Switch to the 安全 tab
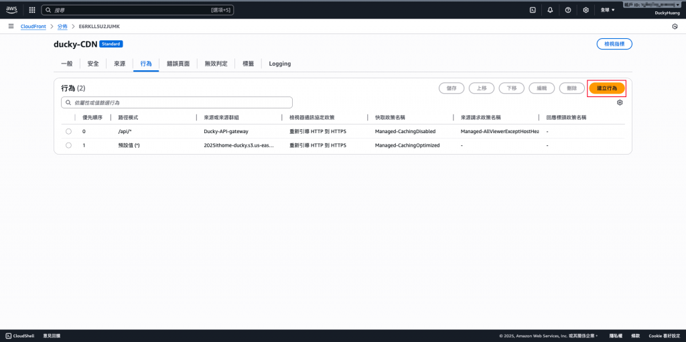This screenshot has height=342, width=686. coord(93,64)
